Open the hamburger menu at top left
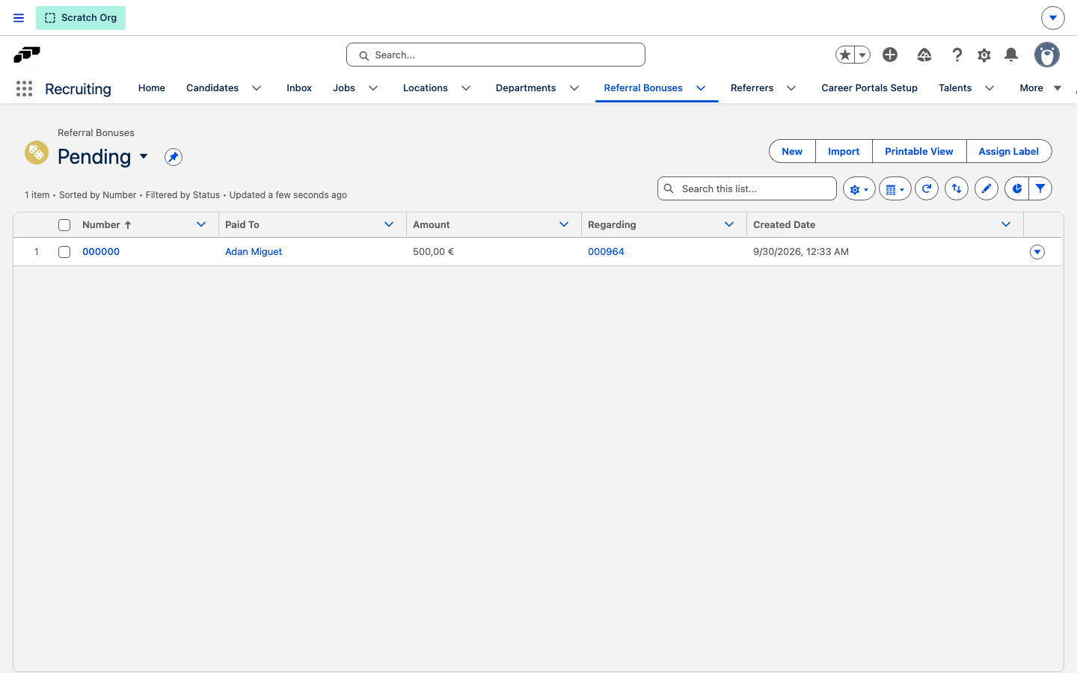Image resolution: width=1077 pixels, height=673 pixels. pyautogui.click(x=19, y=18)
